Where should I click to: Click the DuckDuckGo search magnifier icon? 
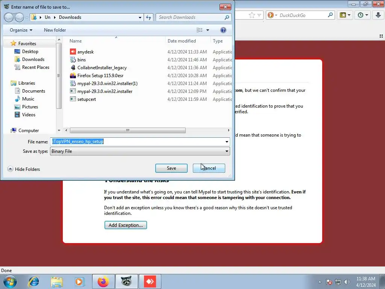[330, 15]
